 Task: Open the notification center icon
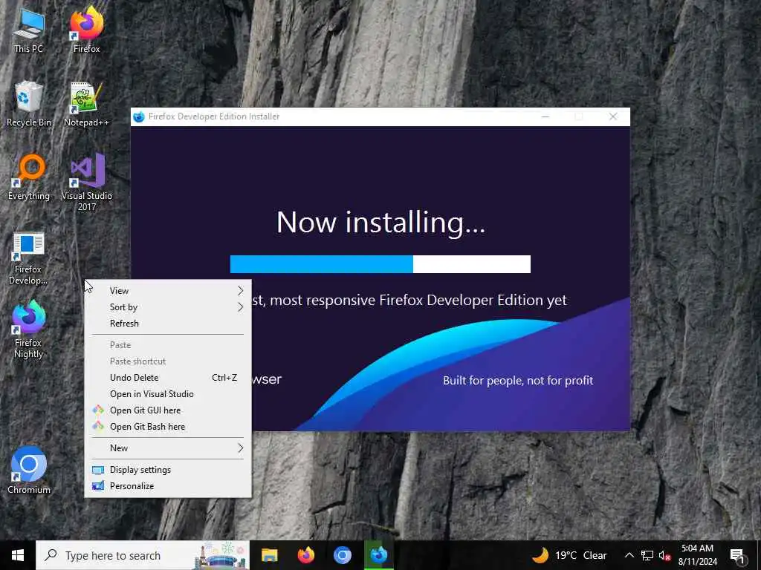(737, 555)
